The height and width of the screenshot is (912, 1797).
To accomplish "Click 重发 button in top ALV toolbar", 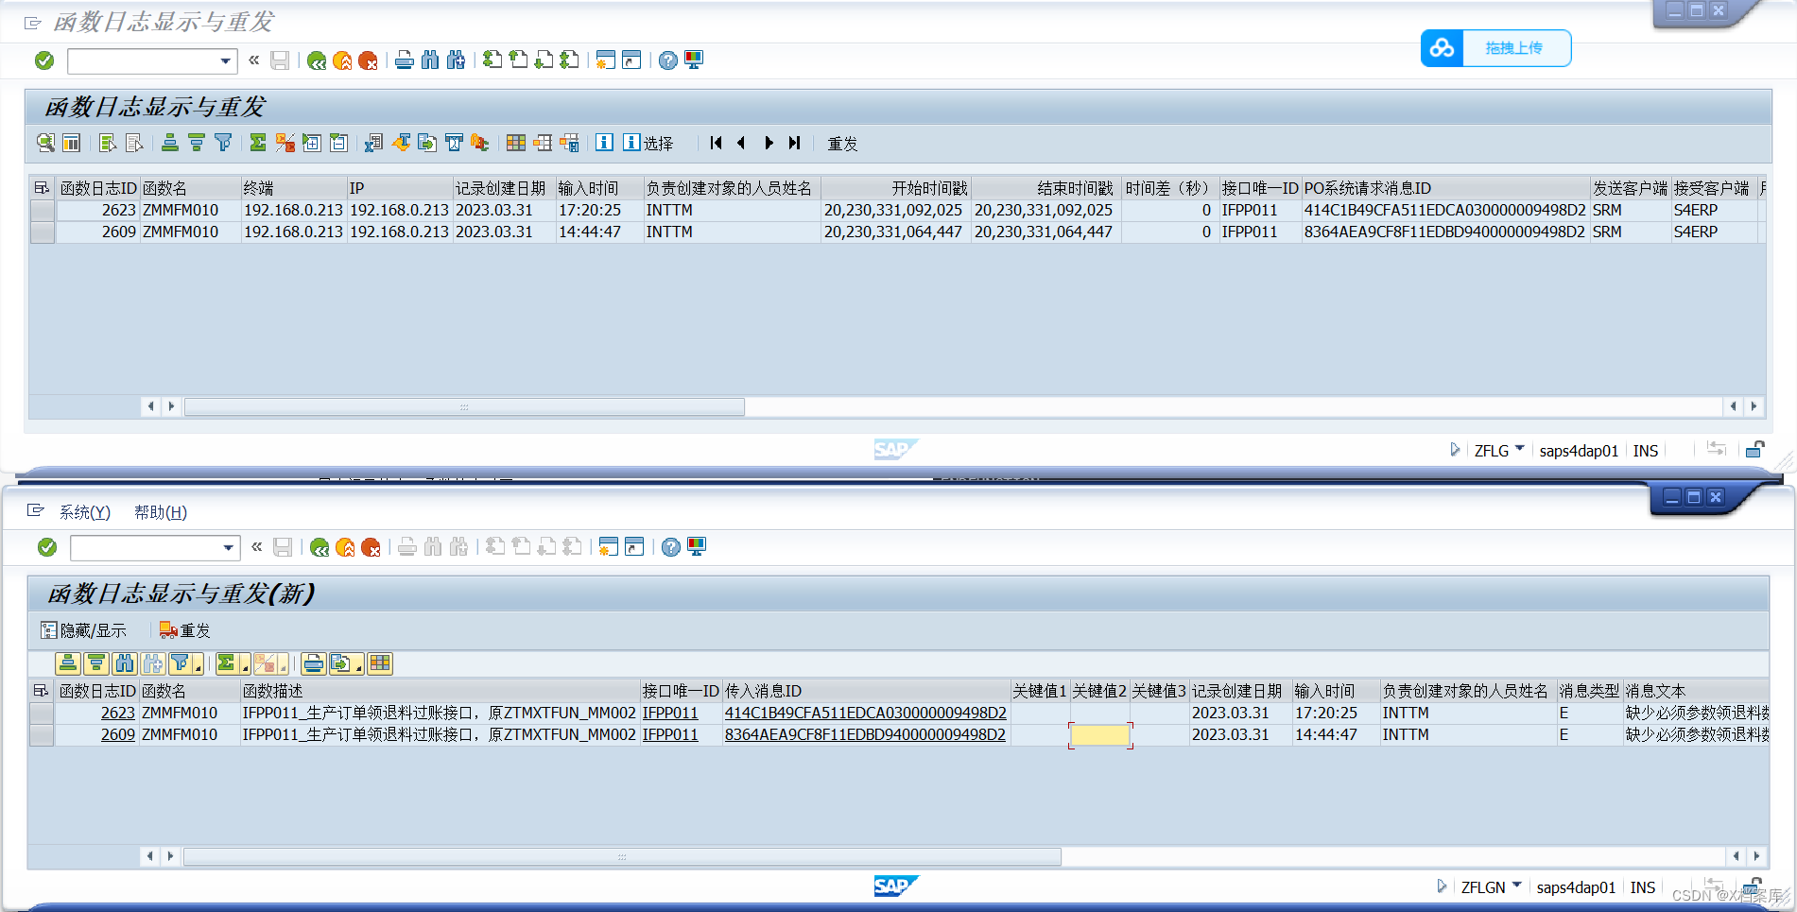I will [842, 144].
